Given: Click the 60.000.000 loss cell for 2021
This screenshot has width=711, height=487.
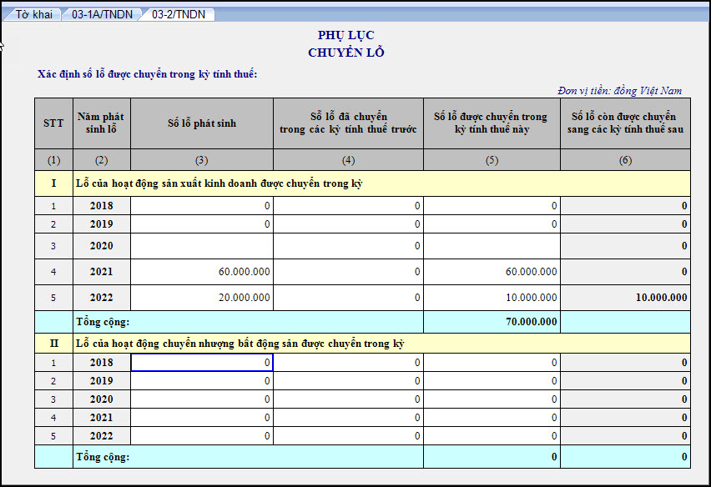Looking at the screenshot, I should pyautogui.click(x=202, y=272).
